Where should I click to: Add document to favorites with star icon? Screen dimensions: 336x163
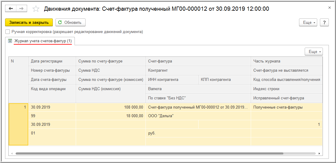click(x=36, y=9)
